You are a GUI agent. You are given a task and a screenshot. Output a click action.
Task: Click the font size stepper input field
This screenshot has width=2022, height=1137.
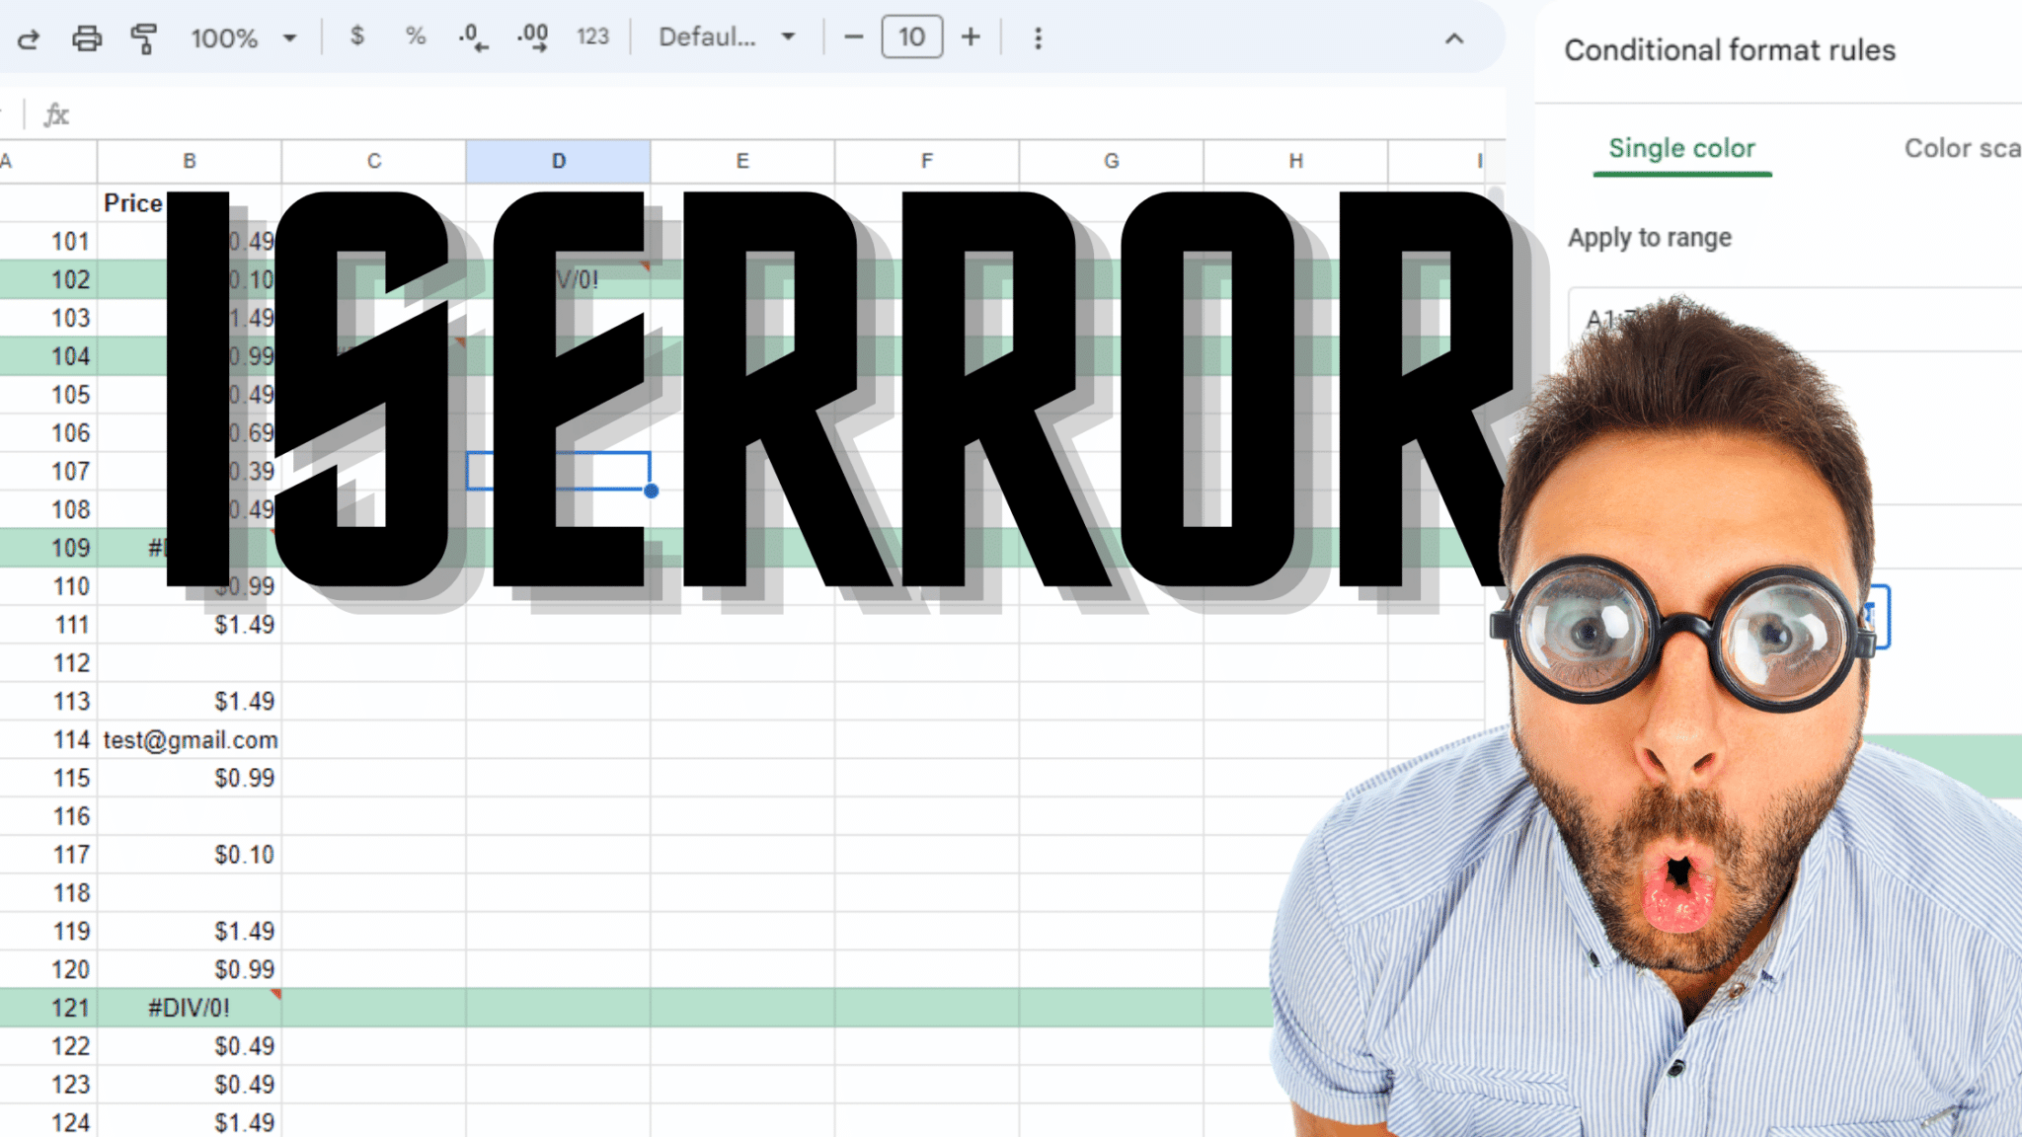pyautogui.click(x=912, y=38)
